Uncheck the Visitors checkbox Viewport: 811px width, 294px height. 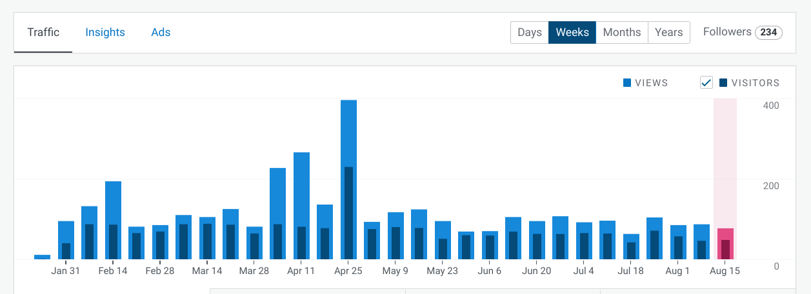[706, 82]
